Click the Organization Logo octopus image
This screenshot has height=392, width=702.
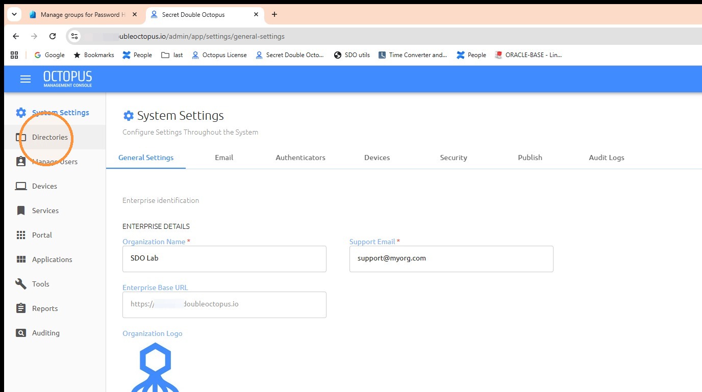155,367
